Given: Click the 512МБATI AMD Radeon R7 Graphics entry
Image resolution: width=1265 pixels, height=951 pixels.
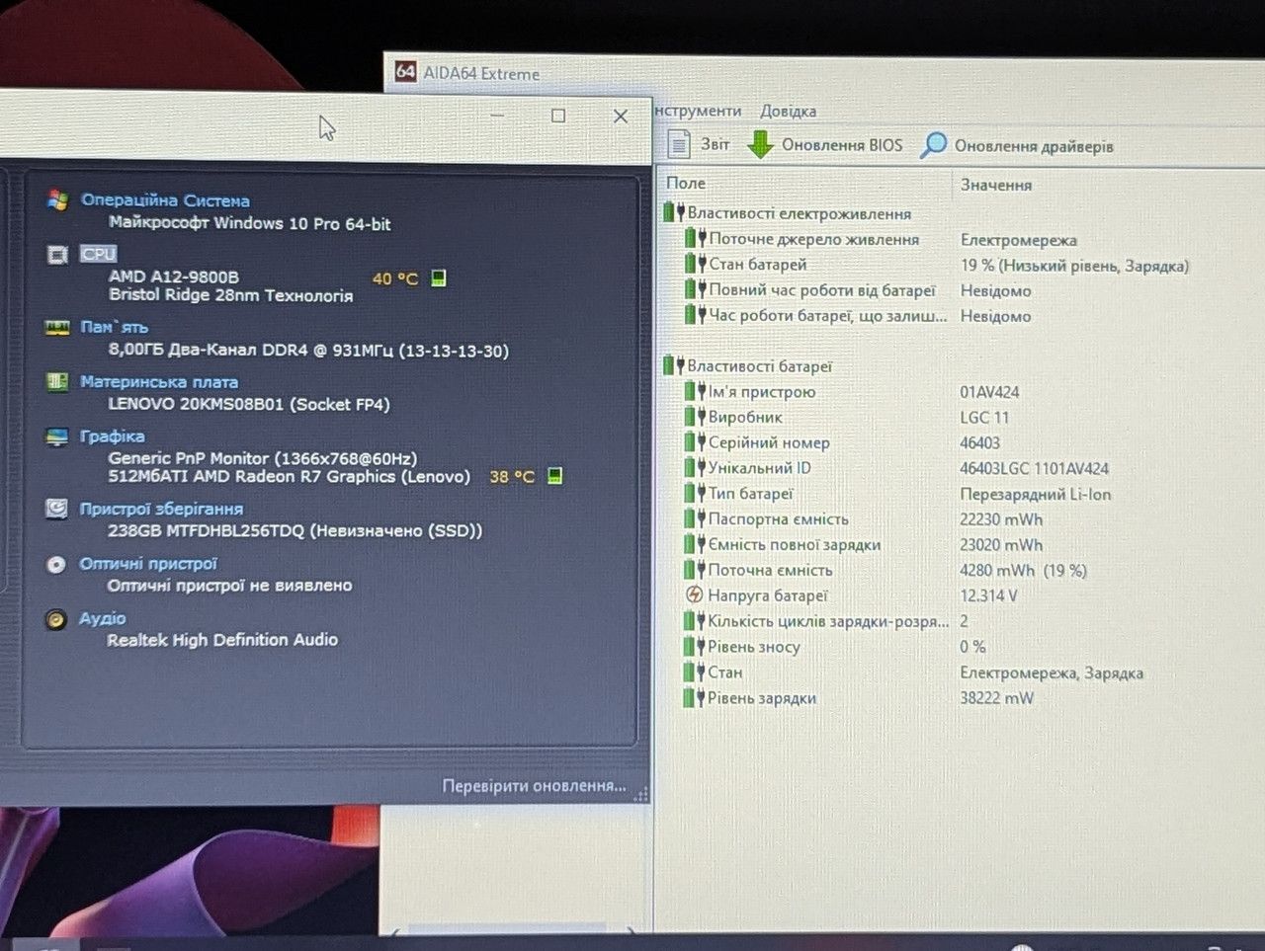Looking at the screenshot, I should click(289, 476).
